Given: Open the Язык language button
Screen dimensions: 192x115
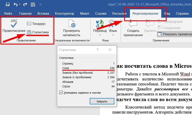Looking at the screenshot, I should pyautogui.click(x=113, y=26).
